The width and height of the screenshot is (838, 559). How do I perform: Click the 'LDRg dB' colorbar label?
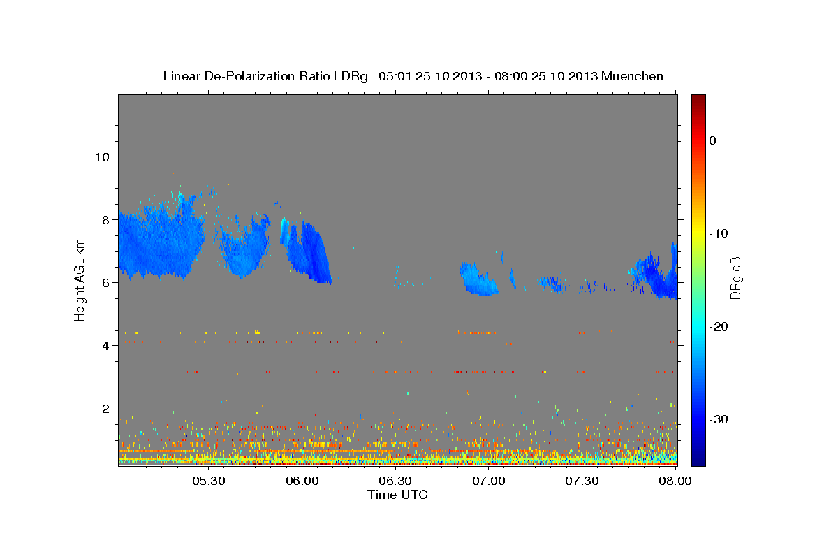click(735, 281)
